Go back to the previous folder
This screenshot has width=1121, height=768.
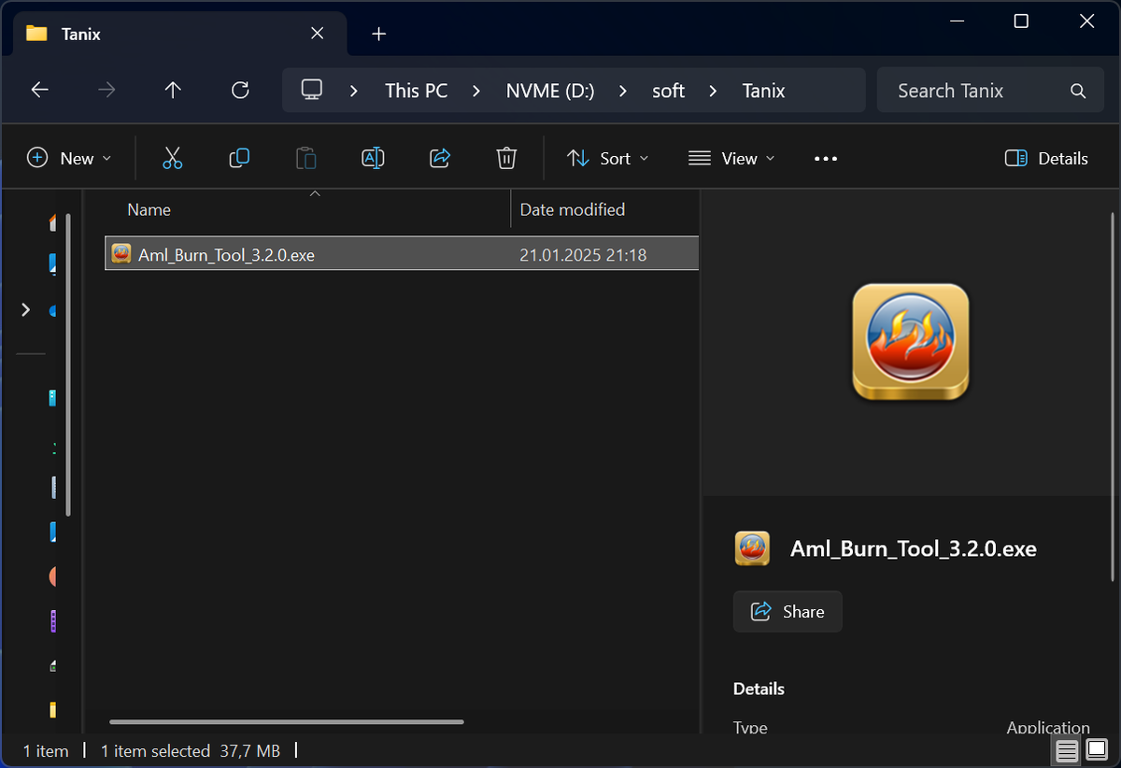39,91
